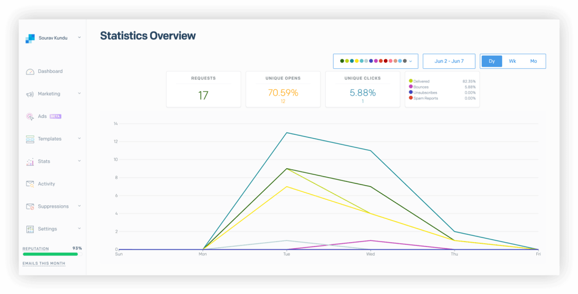Expand the Stats submenu chevron
578x294 pixels.
click(x=79, y=161)
